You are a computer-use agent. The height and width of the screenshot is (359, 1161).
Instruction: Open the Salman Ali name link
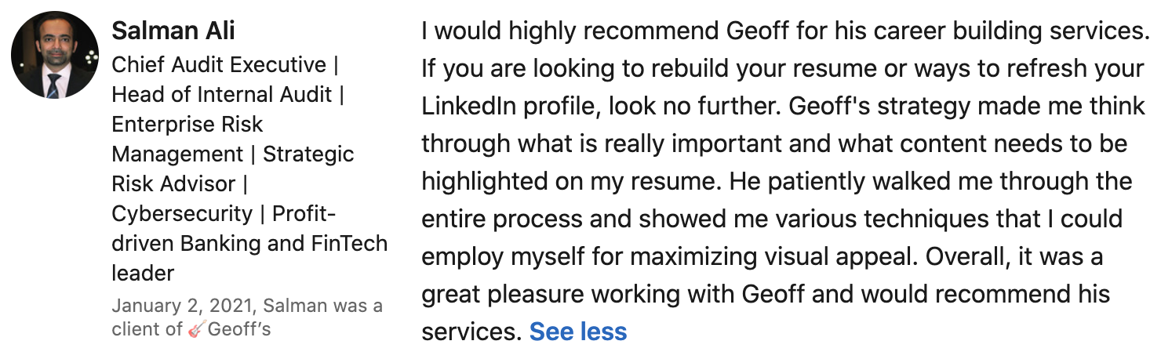173,31
